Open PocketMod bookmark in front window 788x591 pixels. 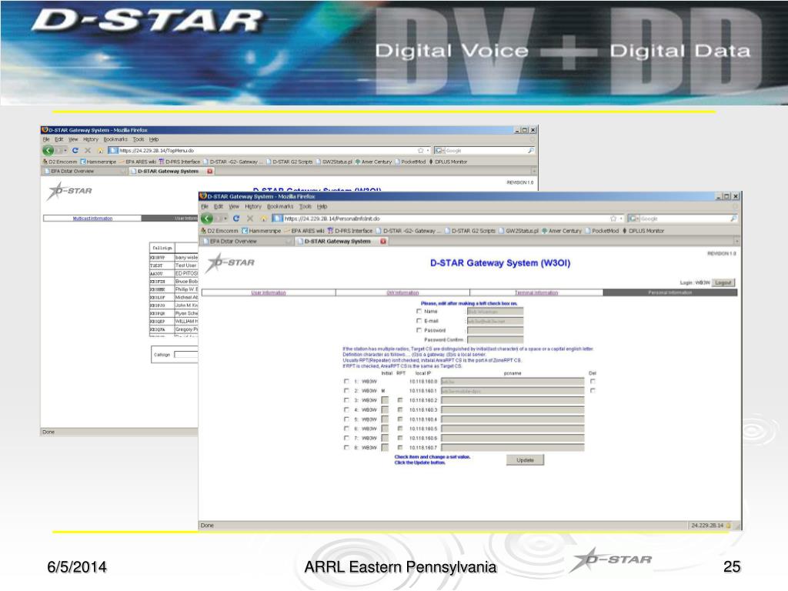point(602,231)
